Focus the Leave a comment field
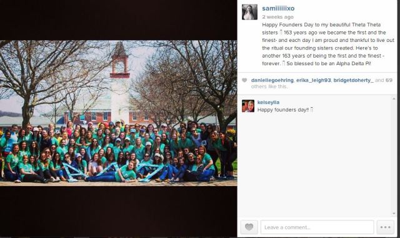400x238 pixels. pos(317,227)
